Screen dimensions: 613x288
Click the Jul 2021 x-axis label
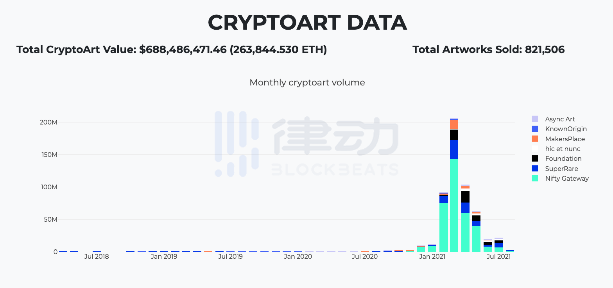(x=498, y=256)
